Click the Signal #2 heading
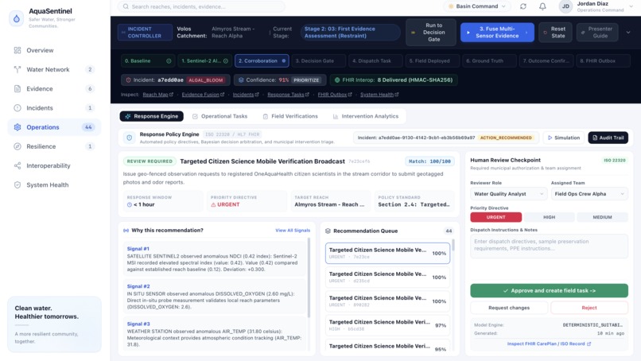Image resolution: width=641 pixels, height=361 pixels. [x=138, y=286]
